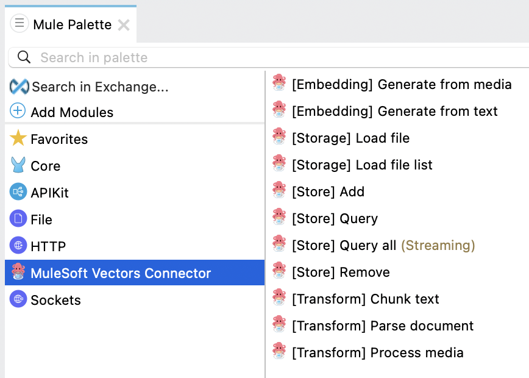Image resolution: width=529 pixels, height=378 pixels.
Task: Select [Store] Add operation
Action: click(328, 191)
